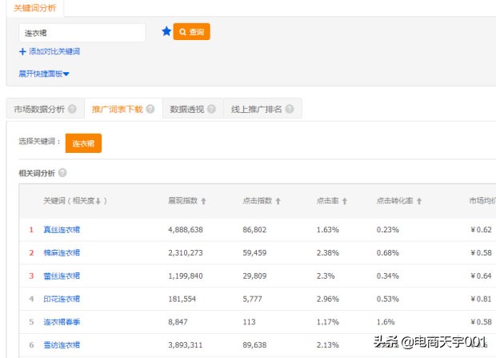Screen dimensions: 496x358
Task: Click the ¥0.62 market price cell
Action: (x=481, y=230)
